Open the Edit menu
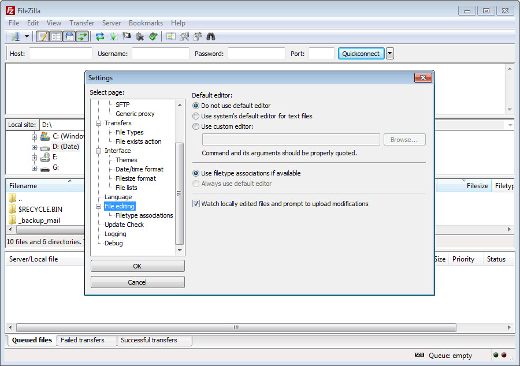Image resolution: width=520 pixels, height=366 pixels. [x=33, y=23]
